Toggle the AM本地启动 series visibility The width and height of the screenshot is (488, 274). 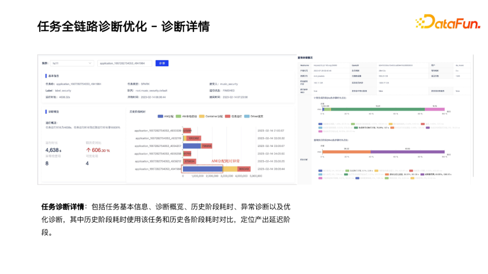[178, 116]
